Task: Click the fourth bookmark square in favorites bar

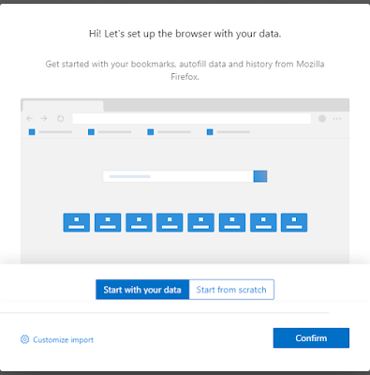Action: click(210, 132)
